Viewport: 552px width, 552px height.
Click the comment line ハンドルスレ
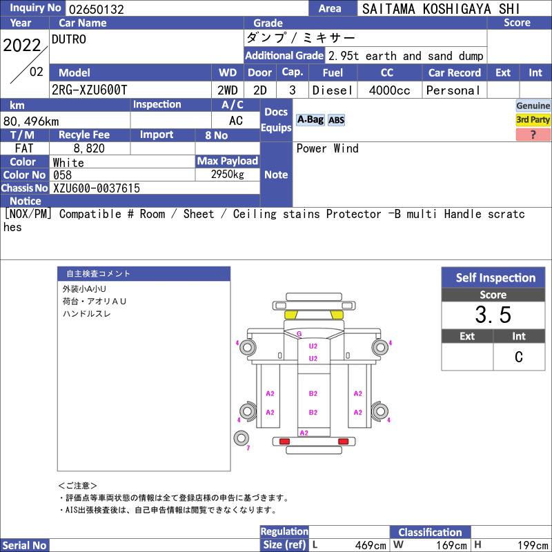click(x=87, y=314)
